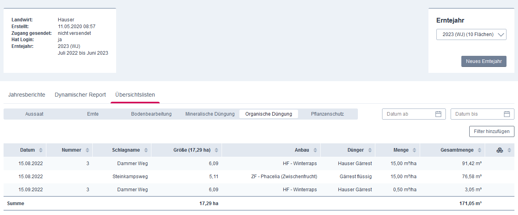518x215 pixels.
Task: Expand the Erntejahr 2023 (WJ) dropdown
Action: point(471,34)
